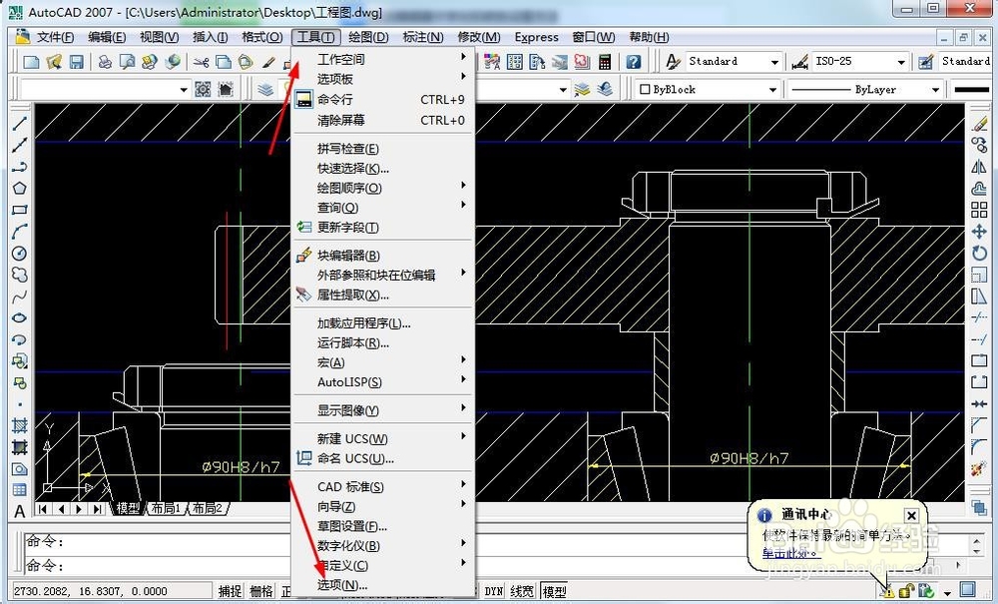This screenshot has width=998, height=604.
Task: Open the 文件(F) menu
Action: (55, 37)
